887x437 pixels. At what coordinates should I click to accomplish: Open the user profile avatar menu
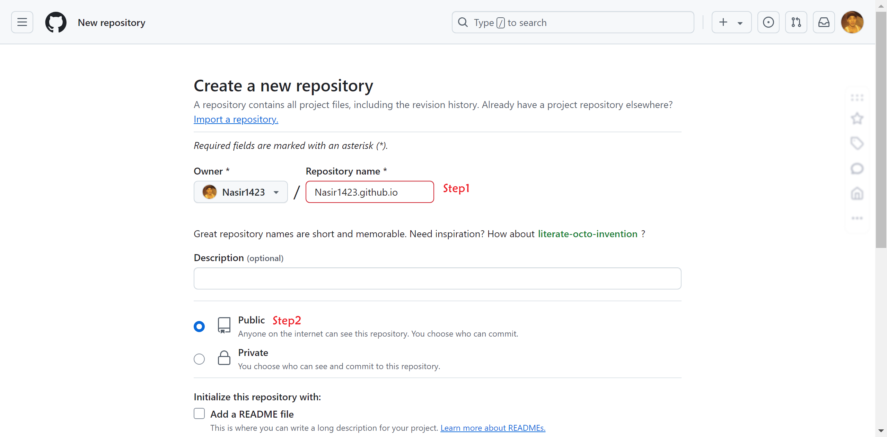tap(852, 22)
